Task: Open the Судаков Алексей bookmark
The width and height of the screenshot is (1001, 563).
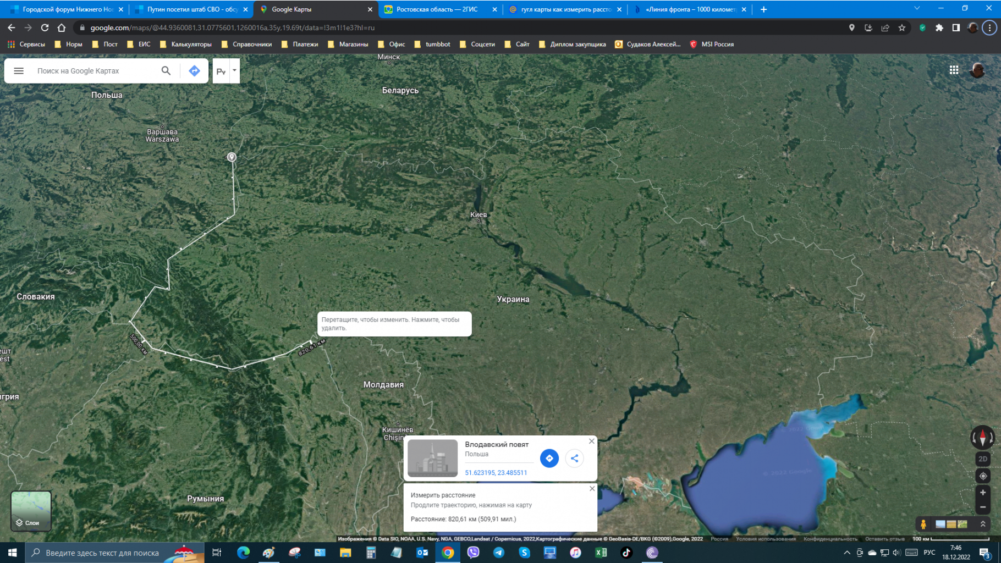Action: point(648,44)
